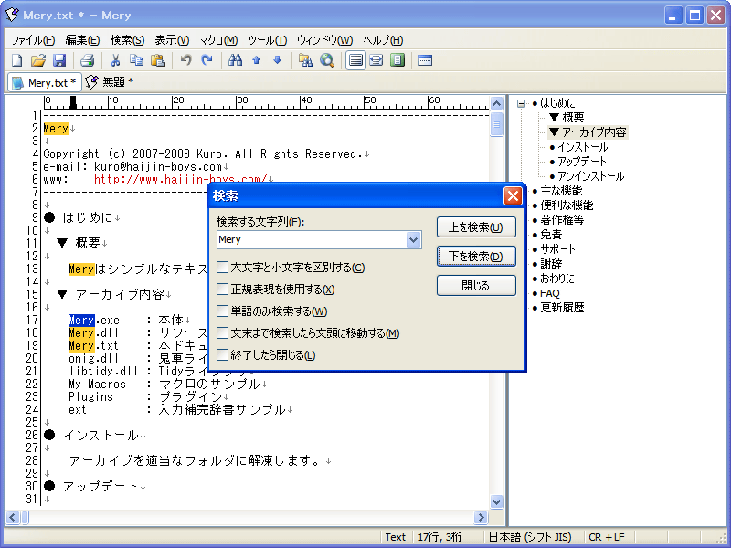This screenshot has width=731, height=548.
Task: Click the Find in files icon
Action: click(305, 60)
